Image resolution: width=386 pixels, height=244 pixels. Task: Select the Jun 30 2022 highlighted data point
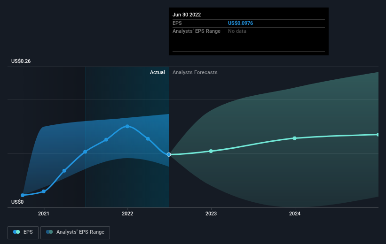[x=169, y=154]
